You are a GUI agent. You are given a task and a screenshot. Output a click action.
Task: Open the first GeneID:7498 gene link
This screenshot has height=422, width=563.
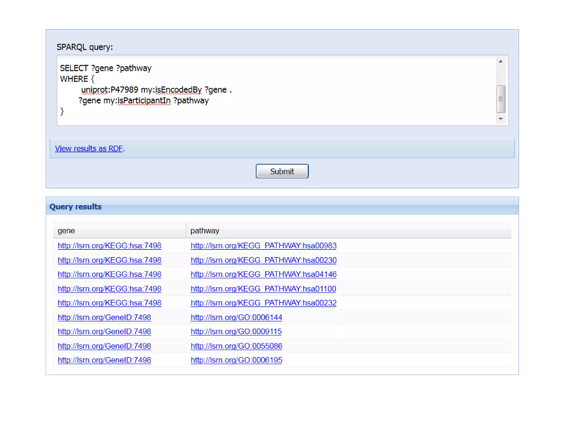pos(104,317)
